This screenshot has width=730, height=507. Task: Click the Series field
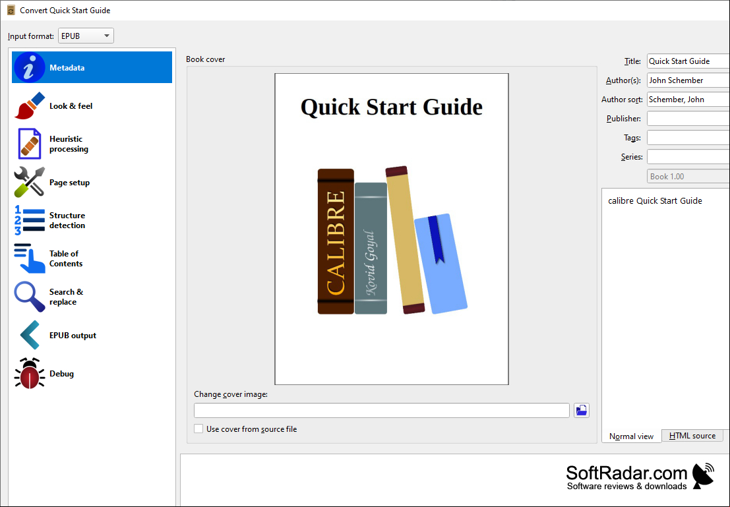(688, 156)
